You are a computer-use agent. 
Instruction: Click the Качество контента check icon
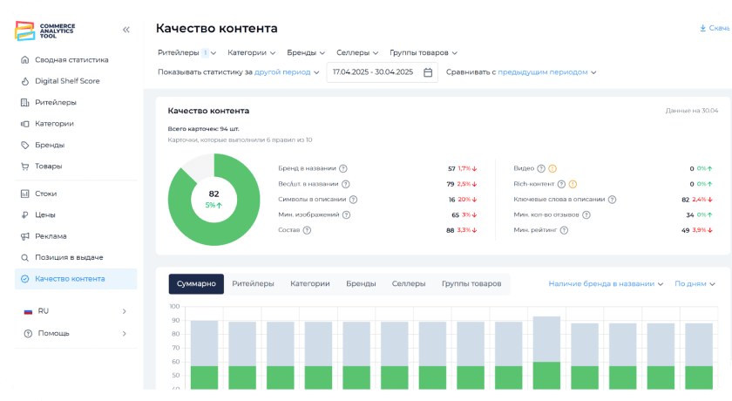point(24,279)
